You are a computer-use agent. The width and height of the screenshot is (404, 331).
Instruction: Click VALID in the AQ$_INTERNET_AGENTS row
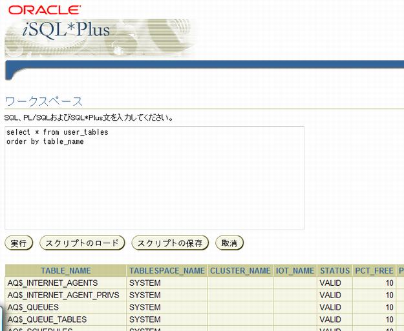tap(330, 283)
